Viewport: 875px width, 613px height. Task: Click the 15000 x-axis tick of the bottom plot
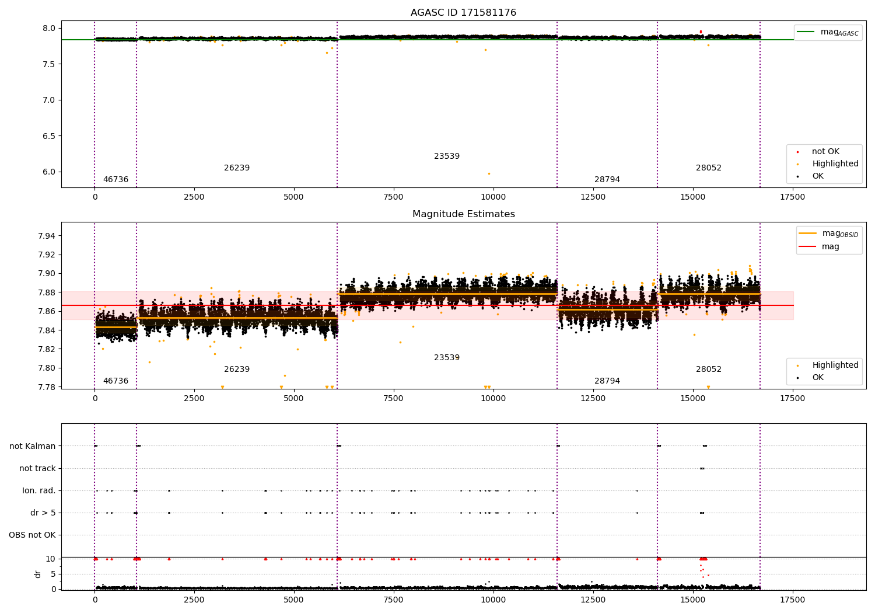pos(693,600)
